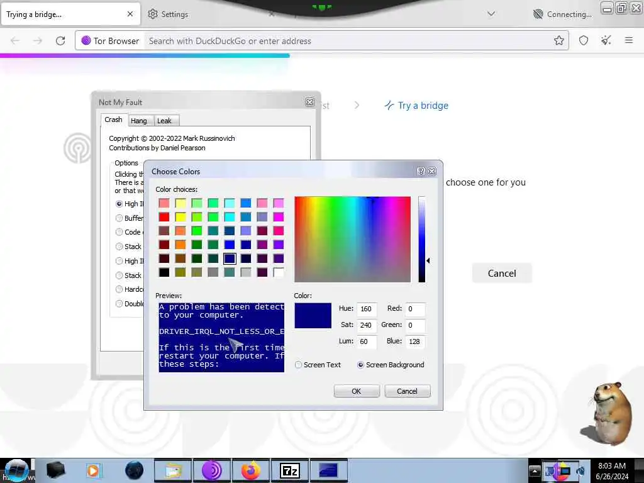The height and width of the screenshot is (483, 644).
Task: Click the help question mark in Choose Colors
Action: [x=421, y=171]
